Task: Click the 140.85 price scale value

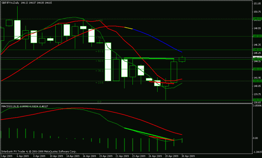Action: click(x=257, y=86)
